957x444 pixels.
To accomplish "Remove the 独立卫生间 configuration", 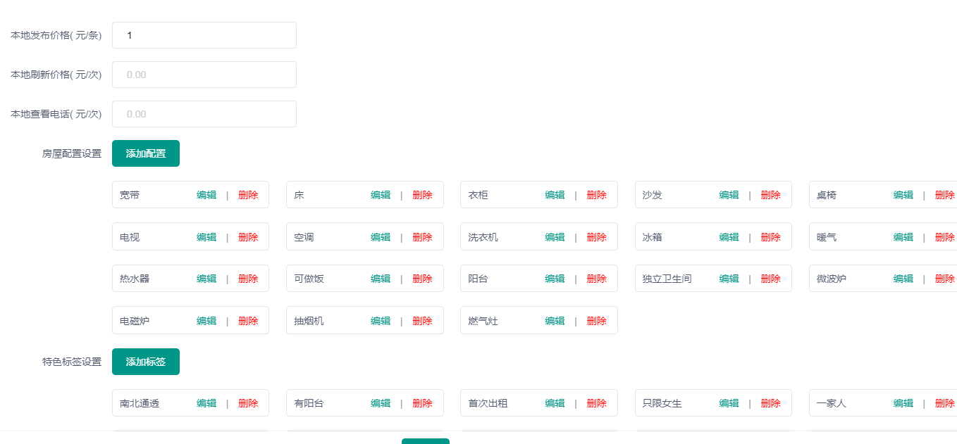I will [x=770, y=279].
